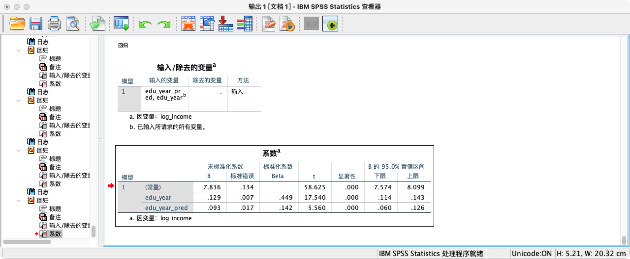
Task: Click the 系数 table title
Action: [x=271, y=153]
